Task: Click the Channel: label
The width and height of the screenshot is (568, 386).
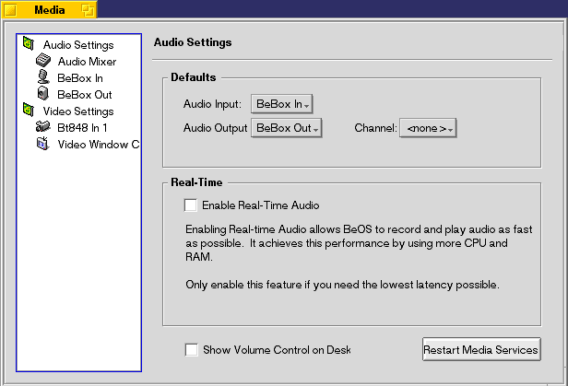Action: pos(375,128)
